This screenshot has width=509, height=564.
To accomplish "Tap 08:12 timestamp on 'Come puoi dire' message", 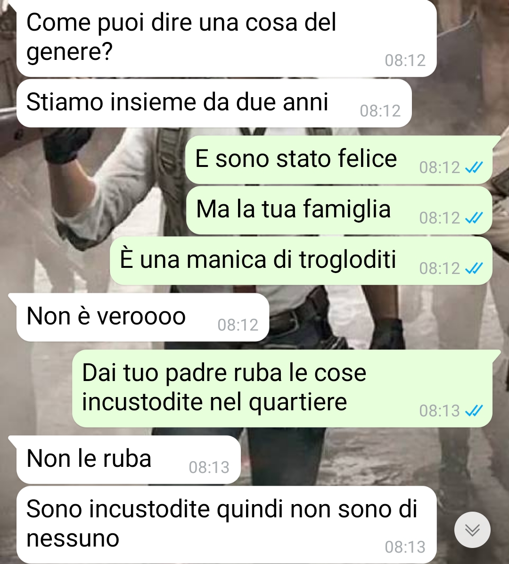I will coord(405,60).
